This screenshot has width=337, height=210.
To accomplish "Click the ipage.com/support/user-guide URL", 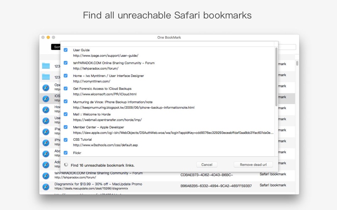I will pyautogui.click(x=106, y=55).
